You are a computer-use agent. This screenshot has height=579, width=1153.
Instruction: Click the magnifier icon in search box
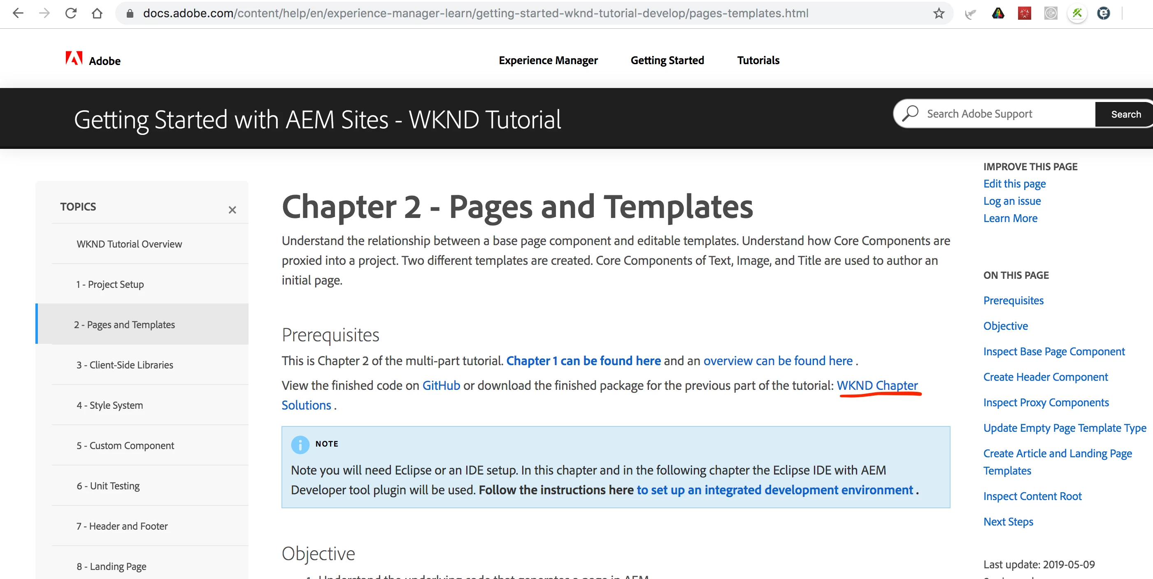point(910,113)
